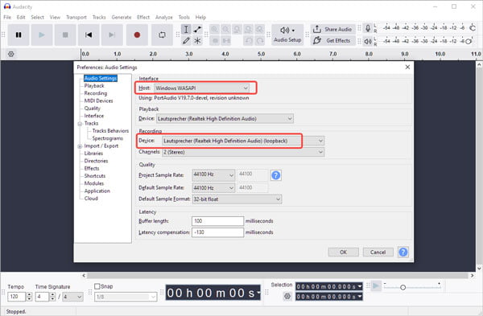Click the Trim audio outside selection icon
This screenshot has height=316, width=483.
coord(215,41)
